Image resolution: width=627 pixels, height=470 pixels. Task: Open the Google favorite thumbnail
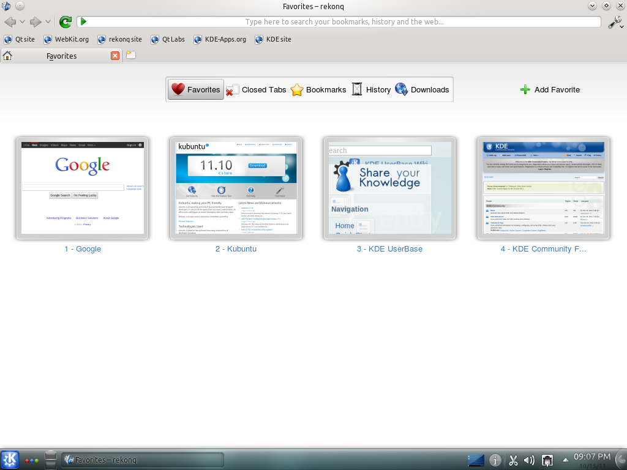83,188
